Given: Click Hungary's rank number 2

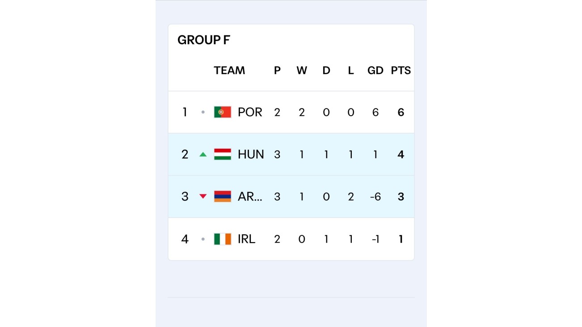Looking at the screenshot, I should click(x=185, y=155).
